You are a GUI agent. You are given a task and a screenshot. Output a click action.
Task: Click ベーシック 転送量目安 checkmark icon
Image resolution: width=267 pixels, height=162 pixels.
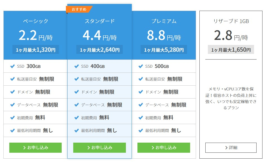point(12,79)
